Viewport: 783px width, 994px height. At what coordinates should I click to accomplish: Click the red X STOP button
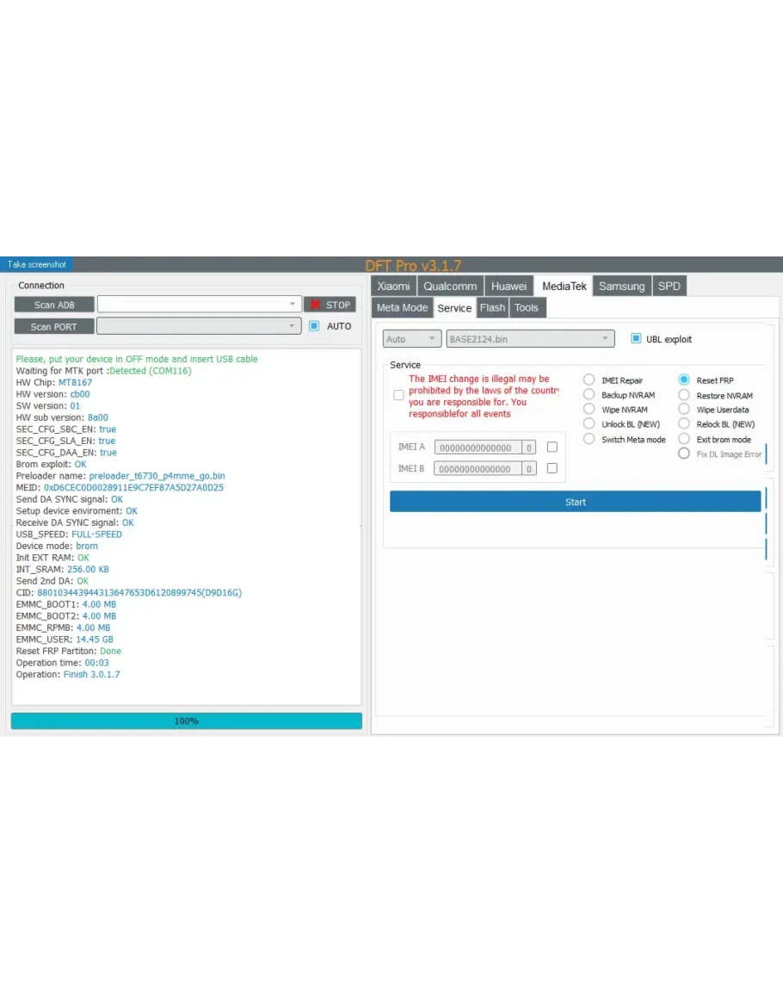(330, 305)
